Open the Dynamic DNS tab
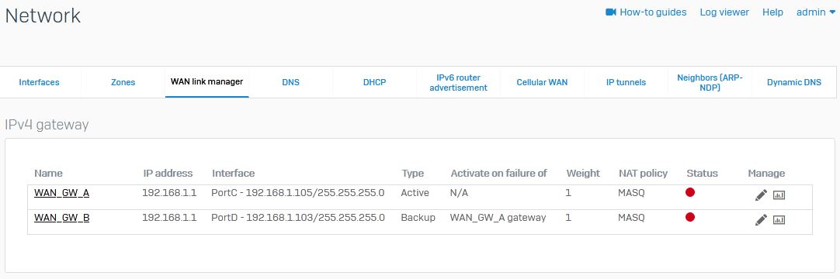Screen dimensions: 840x279 pyautogui.click(x=794, y=82)
